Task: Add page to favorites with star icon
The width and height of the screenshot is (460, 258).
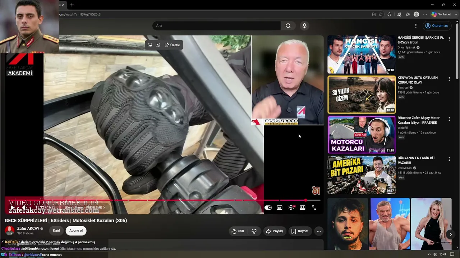Action: (x=381, y=14)
